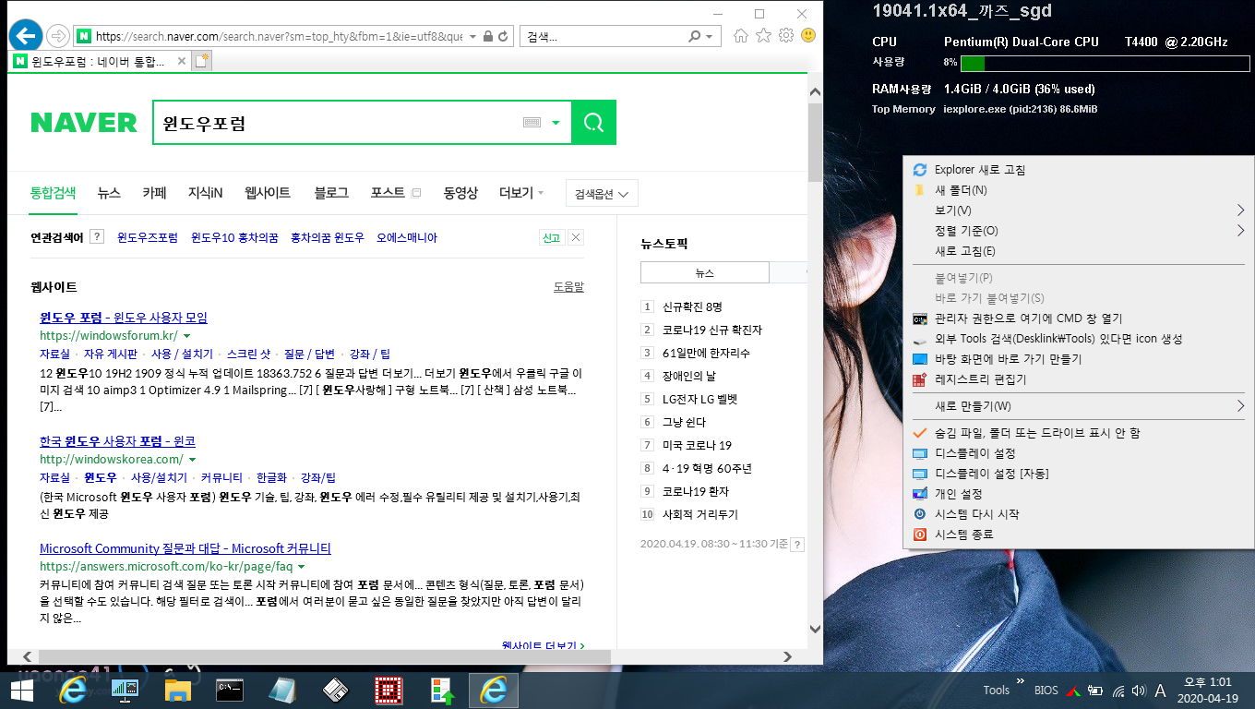The width and height of the screenshot is (1255, 709).
Task: Click news topic 코로나19 신규 확진자
Action: pyautogui.click(x=712, y=330)
